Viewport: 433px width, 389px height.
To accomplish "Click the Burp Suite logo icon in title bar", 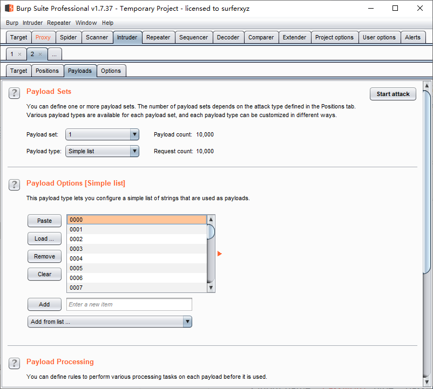I will pos(9,9).
